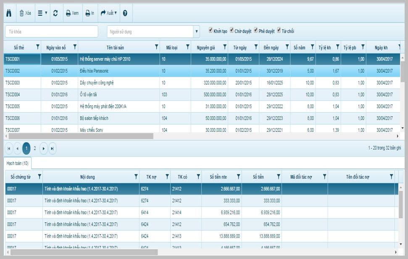Filter the Từ ngày column
The width and height of the screenshot is (408, 259).
tap(256, 47)
